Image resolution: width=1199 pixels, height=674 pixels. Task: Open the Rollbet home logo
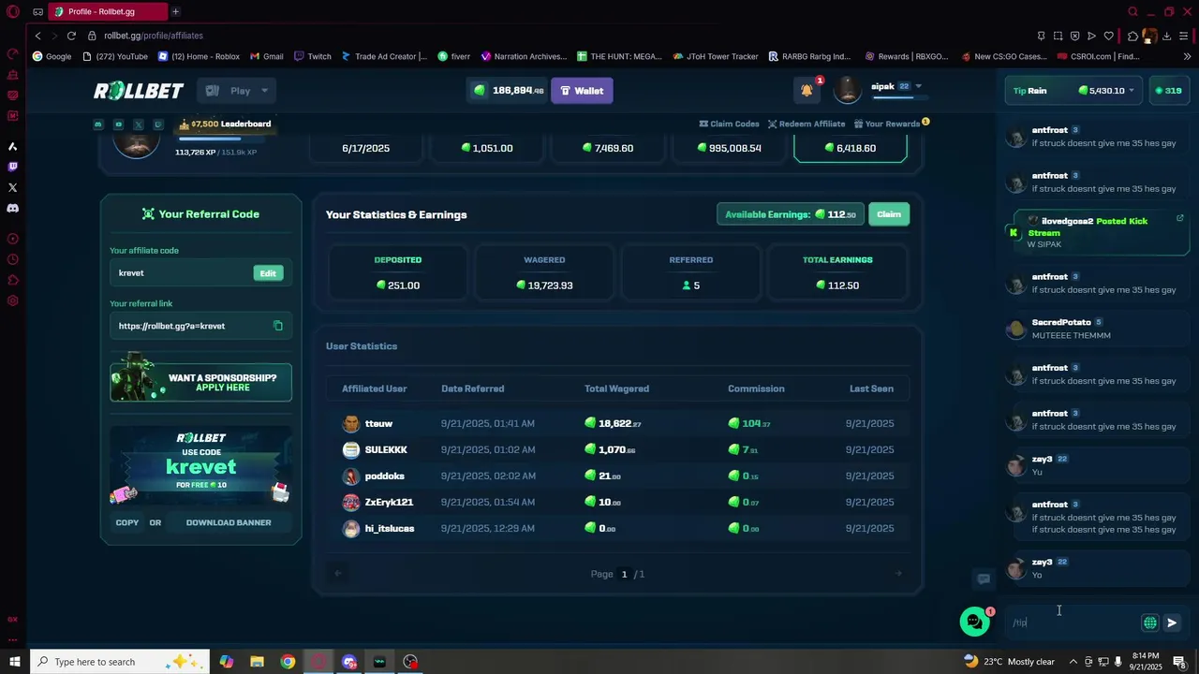(139, 91)
